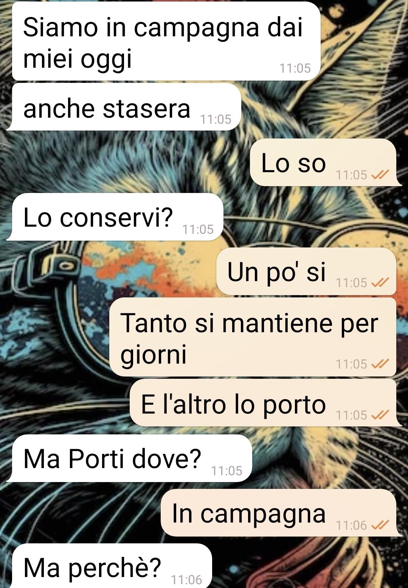Tap the 'In campagna' sent bubble

point(281,513)
